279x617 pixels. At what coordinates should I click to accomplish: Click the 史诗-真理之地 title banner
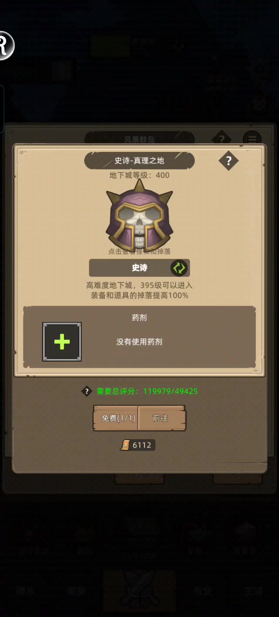(139, 161)
